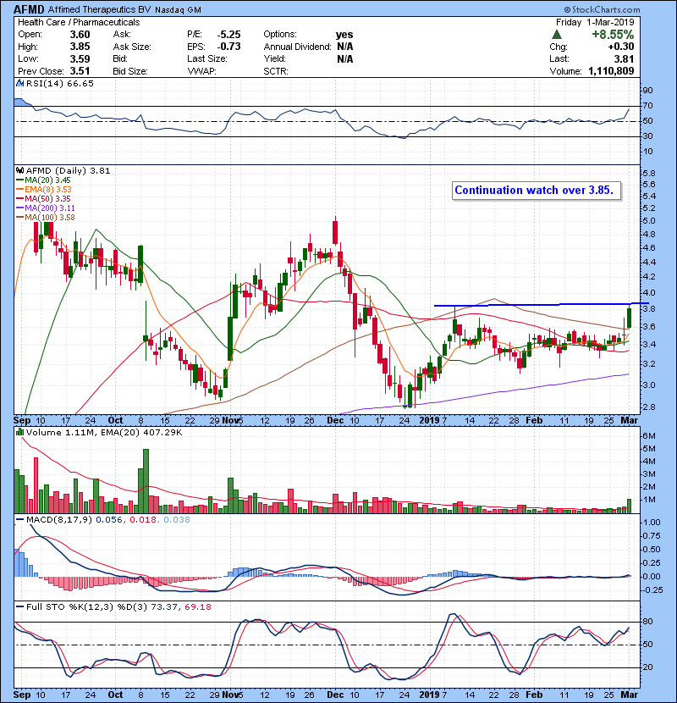Click the +8.55% percent change
This screenshot has height=703, width=677.
click(x=613, y=35)
